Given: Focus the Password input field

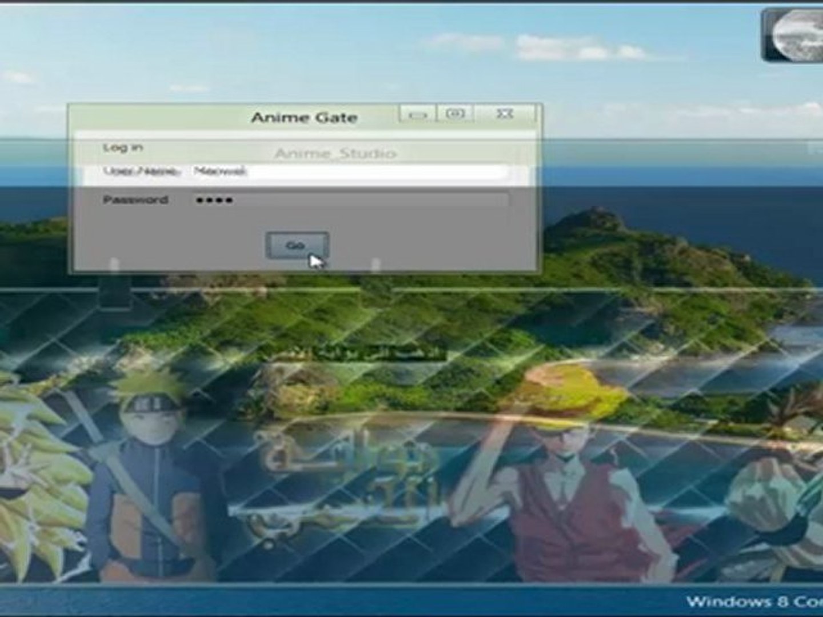Looking at the screenshot, I should pos(349,200).
